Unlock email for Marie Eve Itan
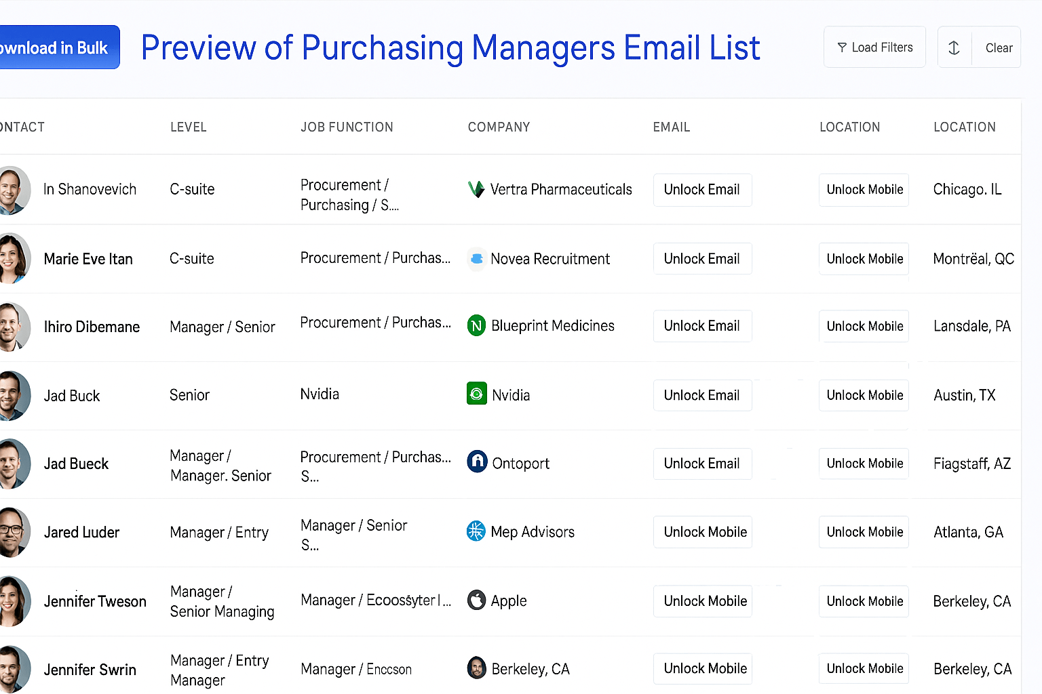Image resolution: width=1042 pixels, height=694 pixels. click(x=702, y=259)
